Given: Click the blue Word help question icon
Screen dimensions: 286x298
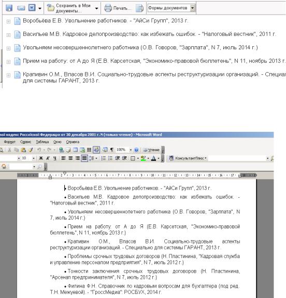Looking at the screenshot, I should [x=136, y=150].
